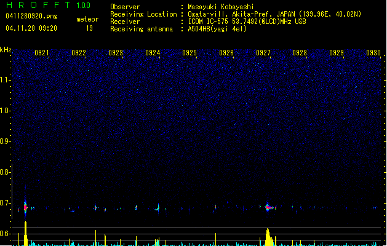
Task: Click the meteor echo at 0924 in spectrogram
Action: [158, 208]
